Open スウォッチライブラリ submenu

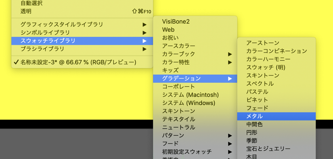(82, 41)
